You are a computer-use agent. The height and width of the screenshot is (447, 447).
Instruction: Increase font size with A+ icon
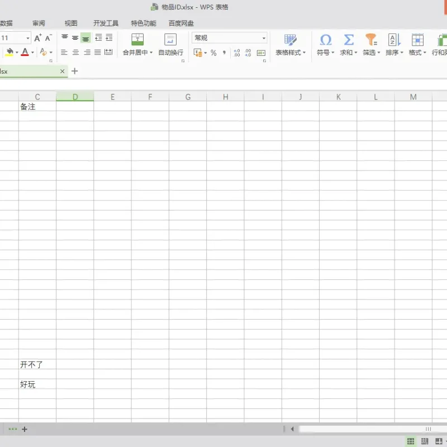click(x=38, y=38)
